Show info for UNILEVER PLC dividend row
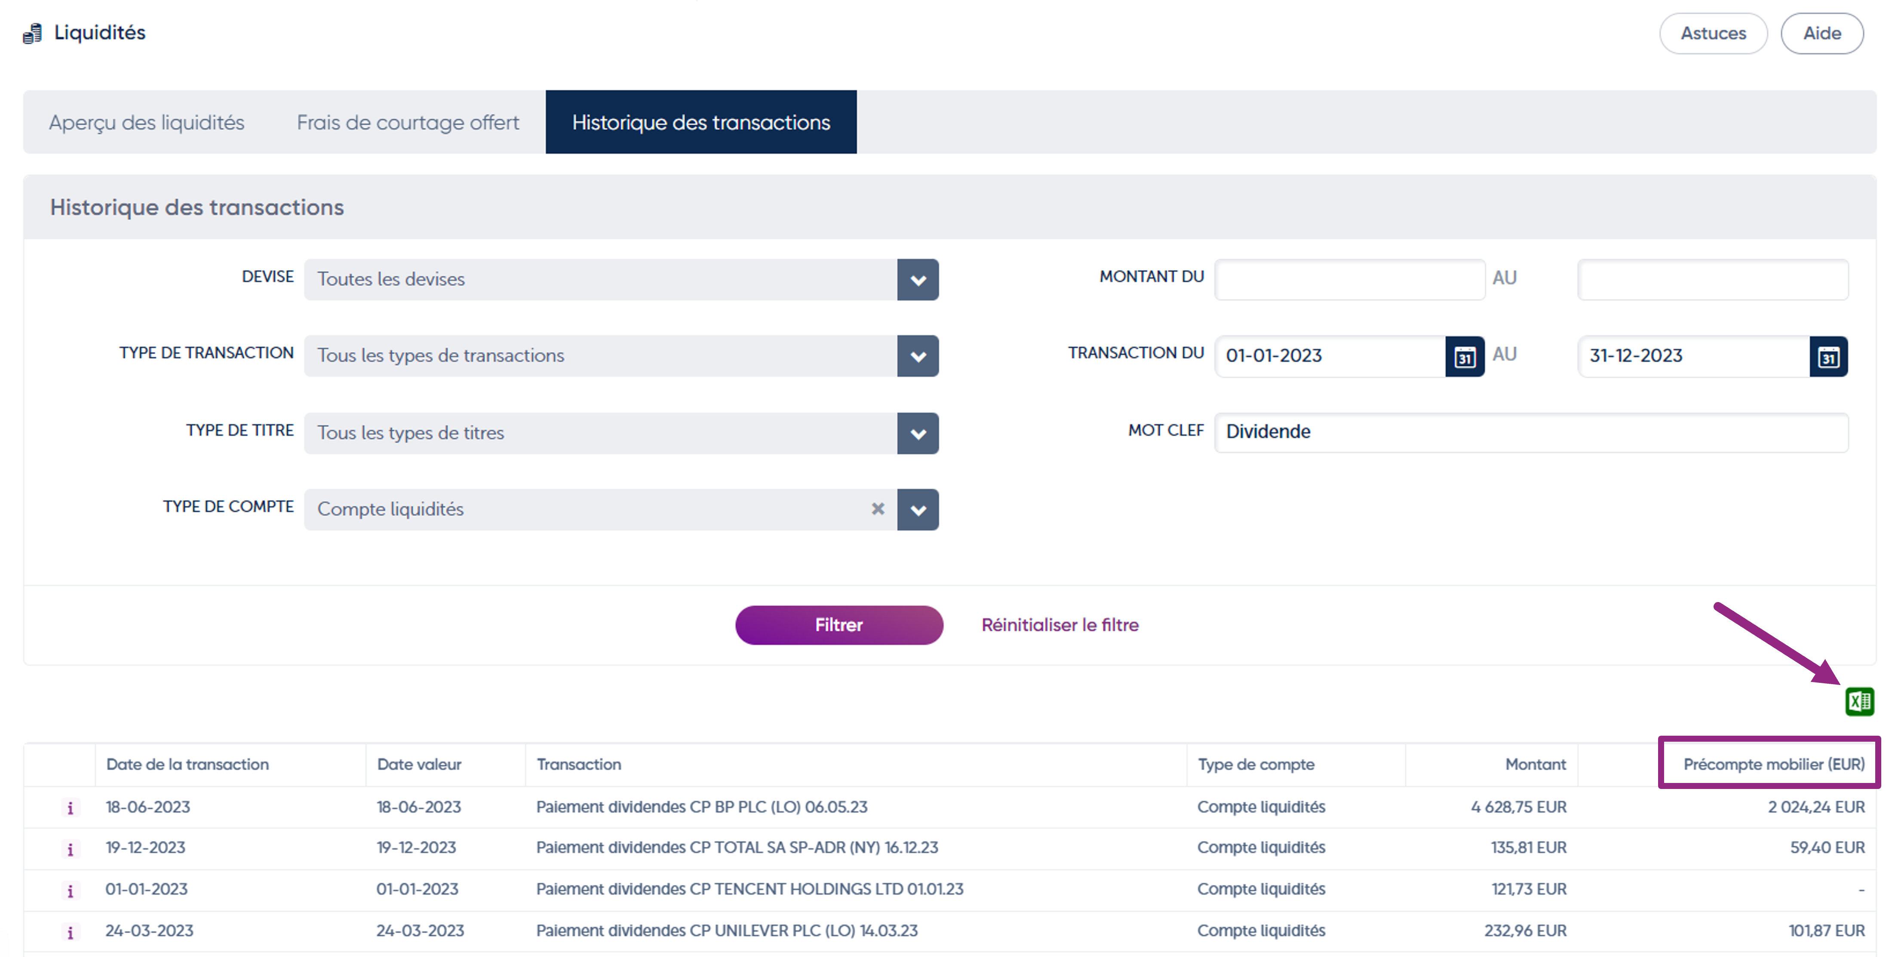Screen dimensions: 1892x957 [71, 932]
